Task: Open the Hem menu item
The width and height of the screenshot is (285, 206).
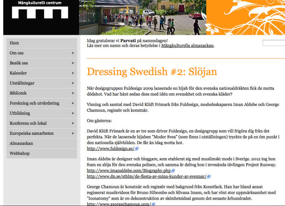Action: (x=14, y=43)
